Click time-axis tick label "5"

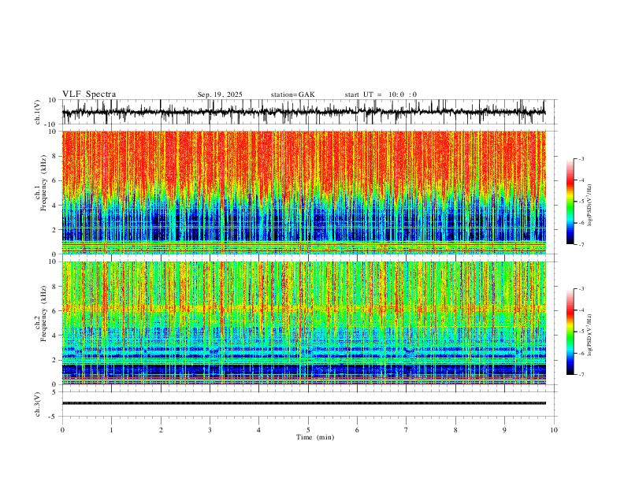[308, 430]
